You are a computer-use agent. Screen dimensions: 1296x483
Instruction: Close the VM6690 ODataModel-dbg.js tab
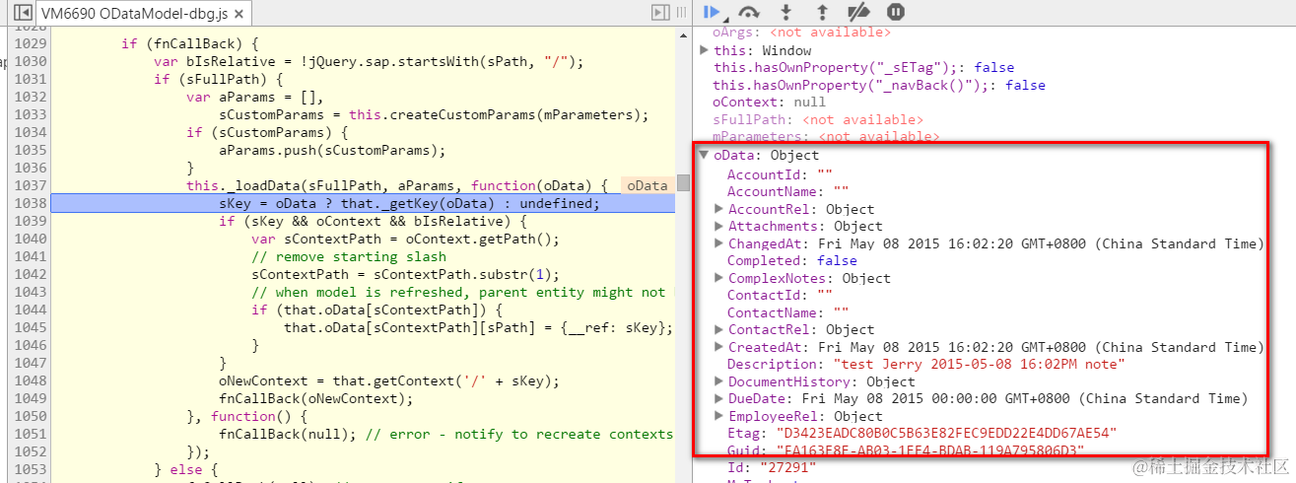click(x=240, y=14)
